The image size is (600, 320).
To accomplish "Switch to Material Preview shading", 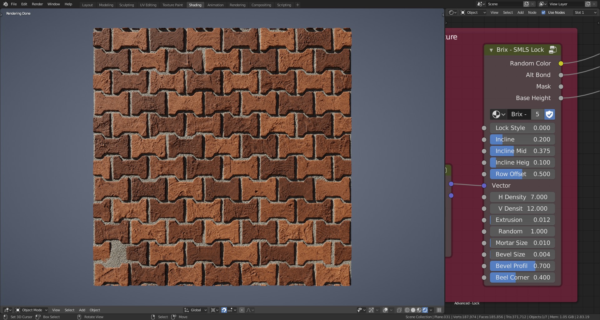I will pos(419,310).
